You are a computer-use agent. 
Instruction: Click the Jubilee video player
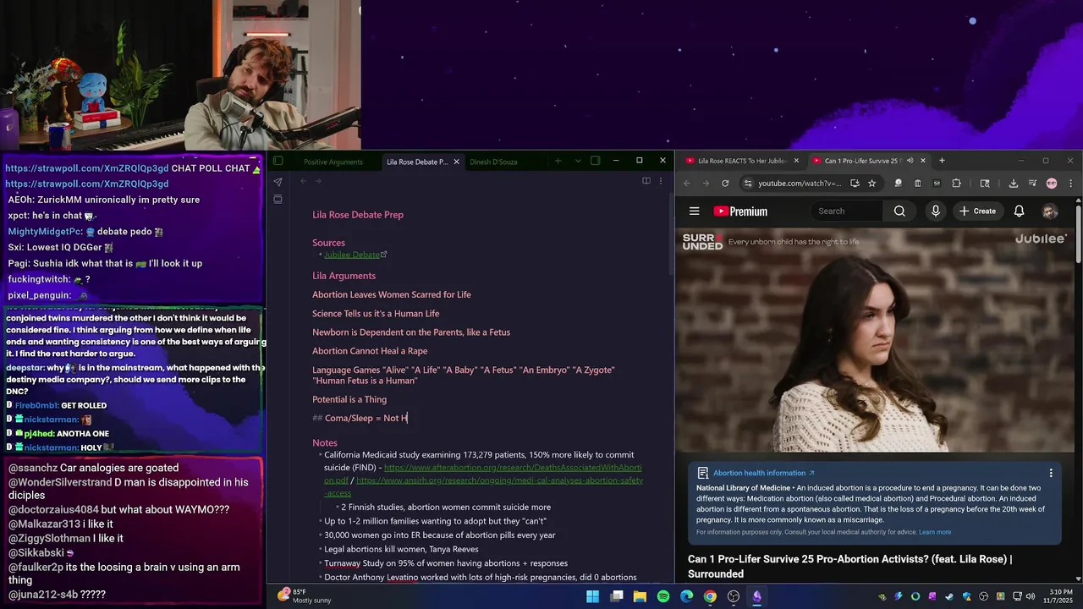coord(875,340)
